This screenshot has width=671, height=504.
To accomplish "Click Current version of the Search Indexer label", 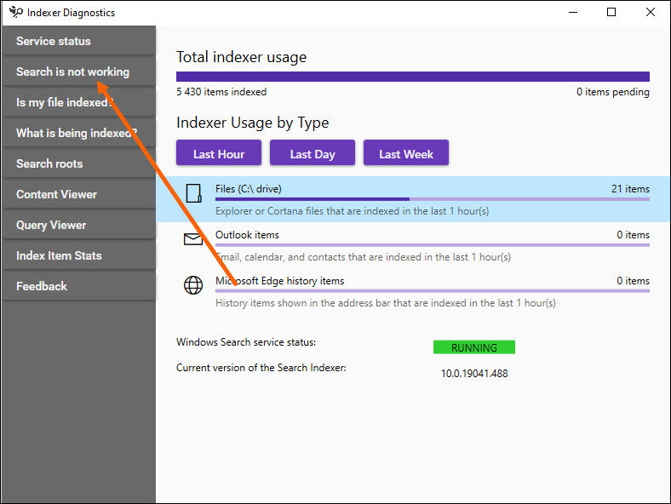I will pyautogui.click(x=261, y=368).
